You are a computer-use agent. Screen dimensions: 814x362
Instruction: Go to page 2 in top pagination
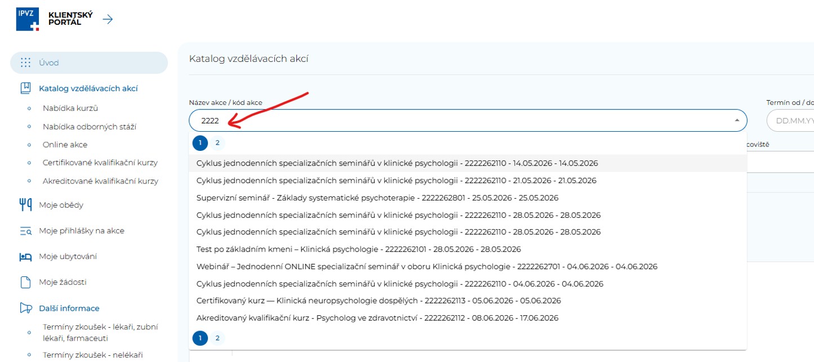pos(217,143)
